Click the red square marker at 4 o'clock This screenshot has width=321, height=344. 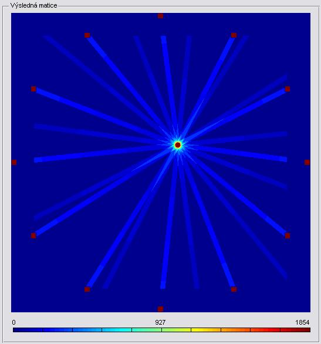[x=288, y=235]
